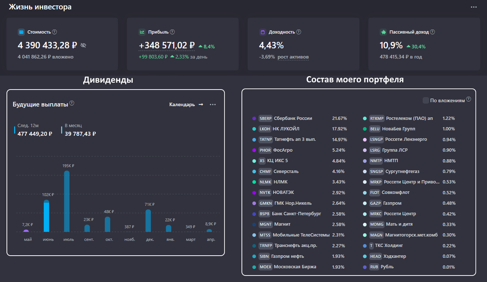Screen dimensions: 487x282
Task: Click the Совкомфлот holding name
Action: click(x=396, y=192)
